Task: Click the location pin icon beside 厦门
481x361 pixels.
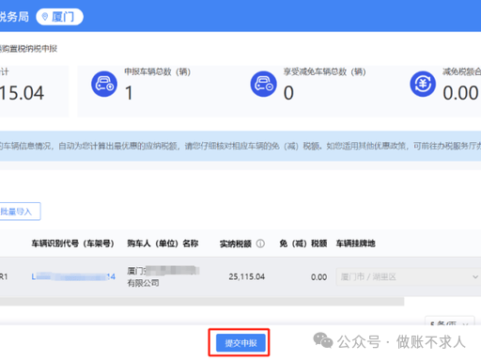Action: click(45, 17)
